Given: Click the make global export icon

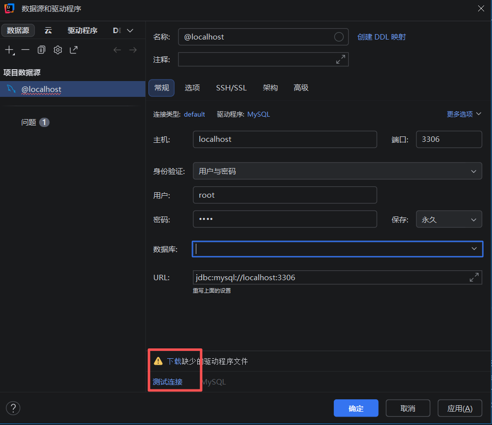Looking at the screenshot, I should [74, 50].
